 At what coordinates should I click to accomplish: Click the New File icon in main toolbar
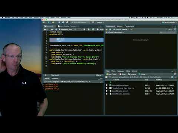(x=43, y=23)
